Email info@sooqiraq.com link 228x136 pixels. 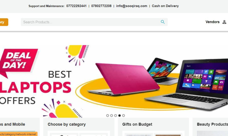click(132, 6)
